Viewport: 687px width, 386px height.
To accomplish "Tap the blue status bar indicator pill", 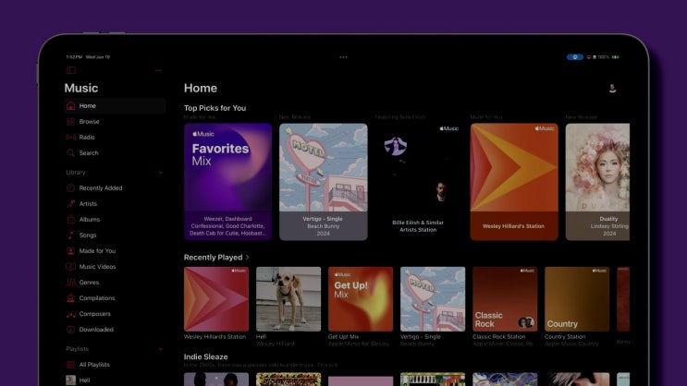I will [575, 57].
